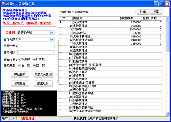Image resolution: width=171 pixels, height=122 pixels.
Task: Click the scroll down arrow of results list
Action: click(x=168, y=114)
